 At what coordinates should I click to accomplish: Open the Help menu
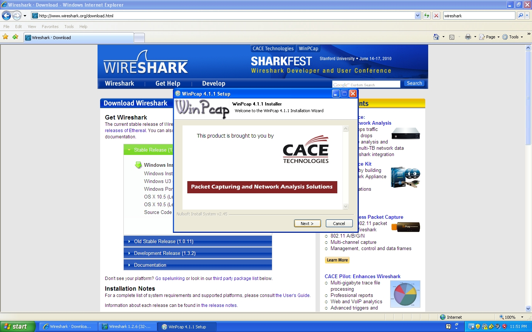pos(83,27)
